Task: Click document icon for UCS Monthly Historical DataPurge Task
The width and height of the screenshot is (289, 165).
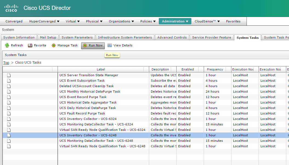Action: click(x=9, y=92)
